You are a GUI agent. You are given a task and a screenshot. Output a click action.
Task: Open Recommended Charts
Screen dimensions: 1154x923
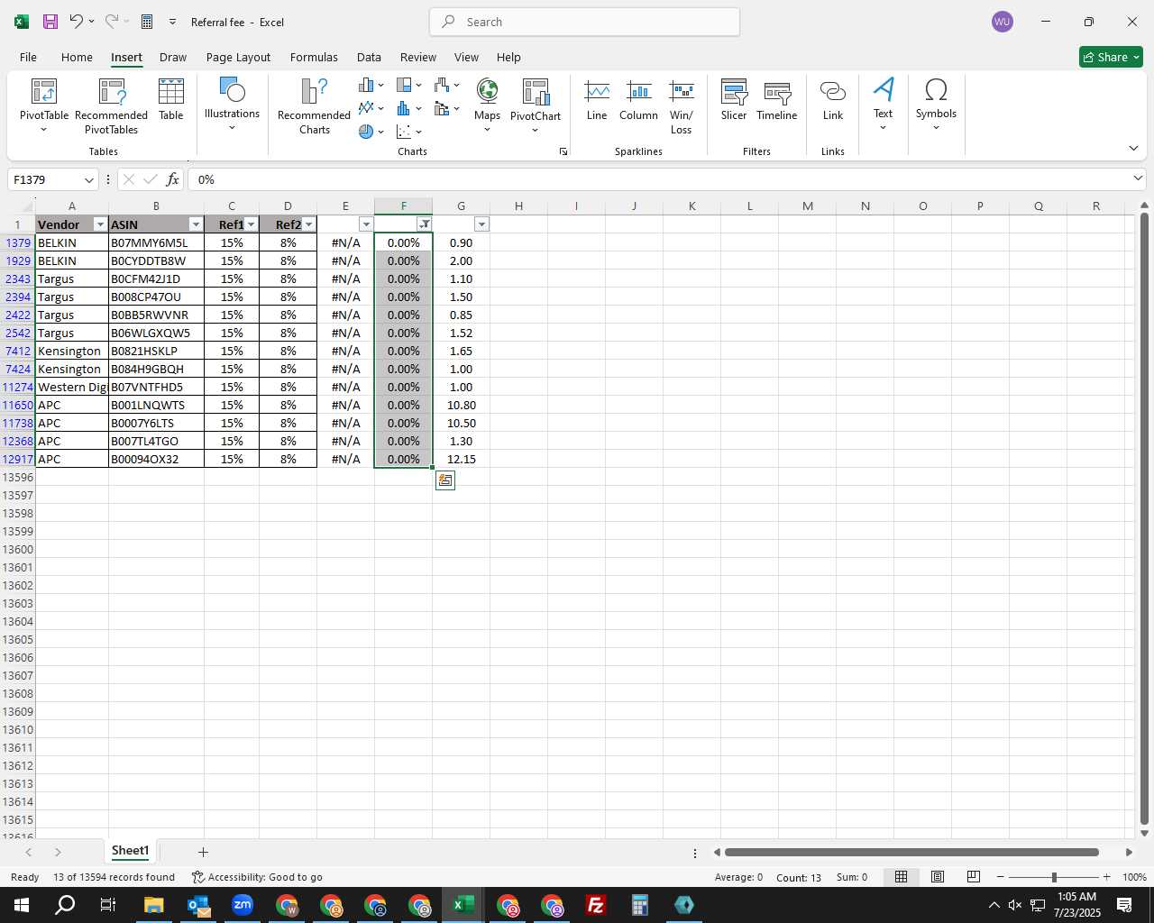[x=314, y=106]
